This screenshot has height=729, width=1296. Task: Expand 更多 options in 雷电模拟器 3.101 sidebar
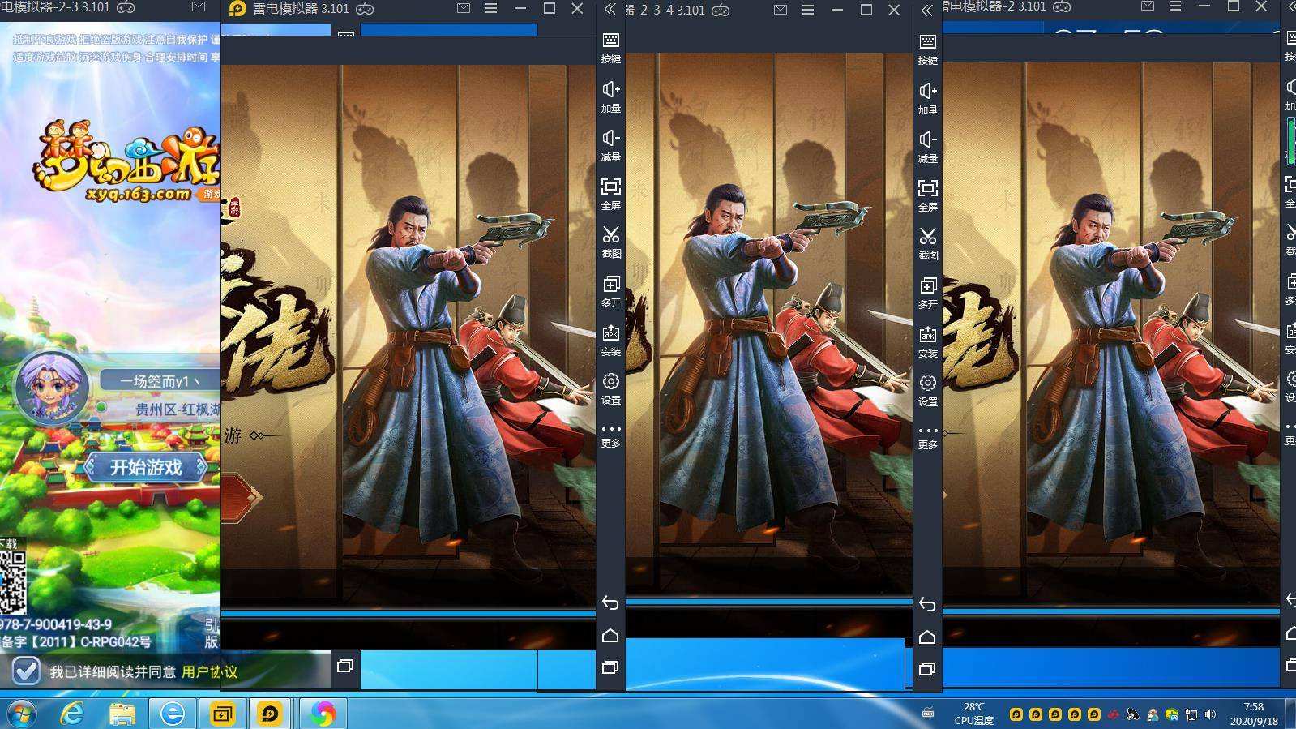pos(610,435)
